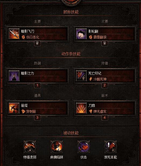Select the 刀扇 knives icon
The image size is (141, 166).
tap(81, 108)
